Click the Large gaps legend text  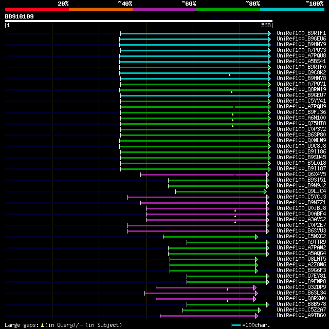pos(63,325)
